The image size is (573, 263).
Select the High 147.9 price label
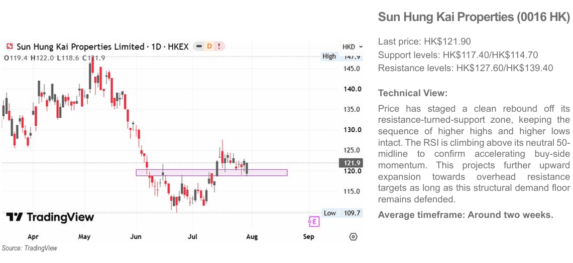pos(341,57)
